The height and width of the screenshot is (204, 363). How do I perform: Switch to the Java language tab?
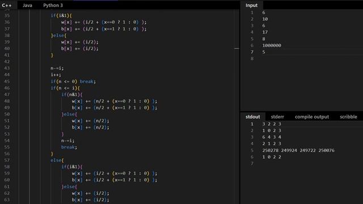coord(27,5)
